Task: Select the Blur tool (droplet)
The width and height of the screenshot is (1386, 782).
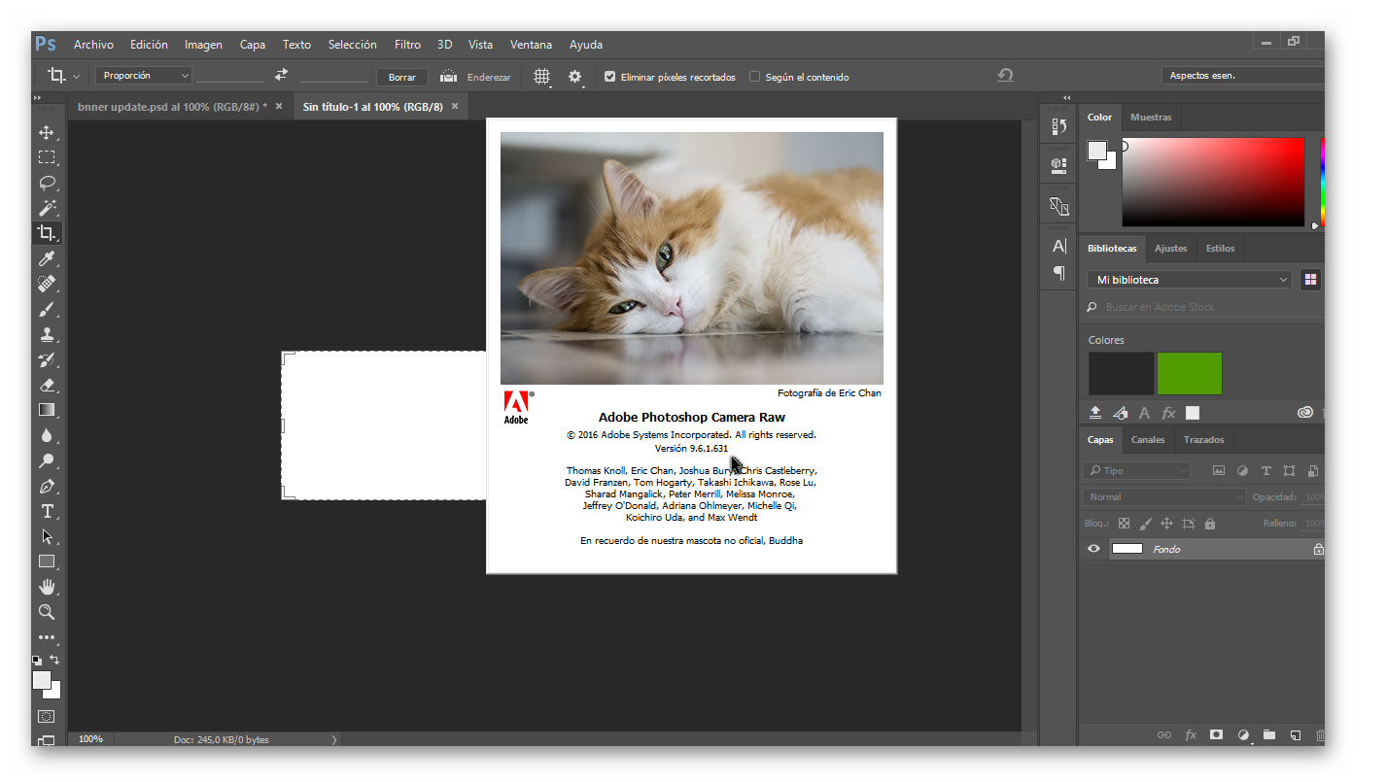Action: [47, 435]
